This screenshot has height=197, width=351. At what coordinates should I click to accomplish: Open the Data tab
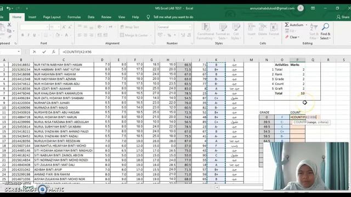pos(91,17)
